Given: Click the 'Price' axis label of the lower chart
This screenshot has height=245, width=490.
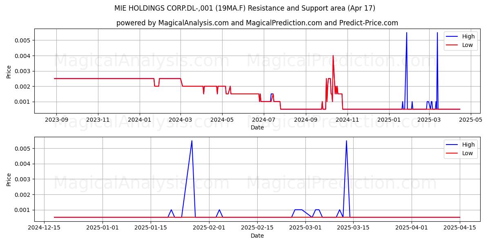Looking at the screenshot, I should [9, 179].
